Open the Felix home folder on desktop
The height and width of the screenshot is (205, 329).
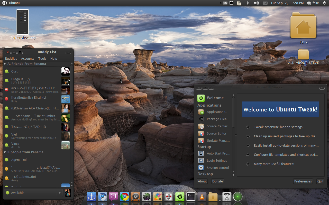coord(304,28)
